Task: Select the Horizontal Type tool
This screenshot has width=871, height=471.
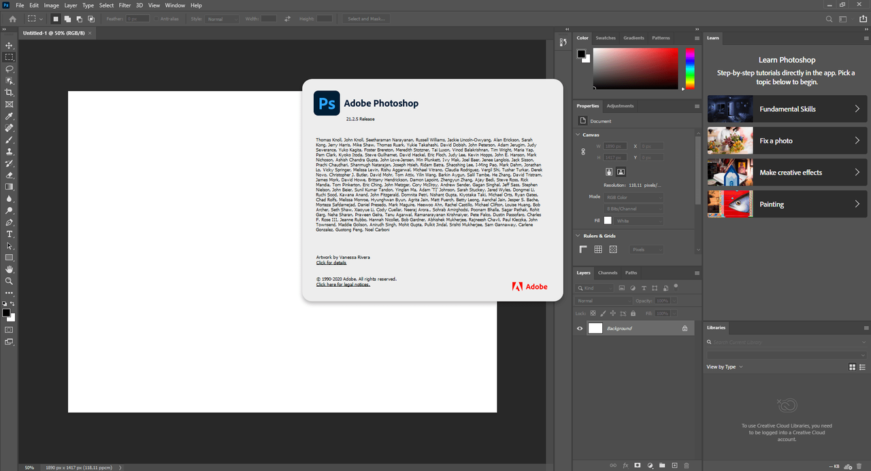Action: click(10, 234)
